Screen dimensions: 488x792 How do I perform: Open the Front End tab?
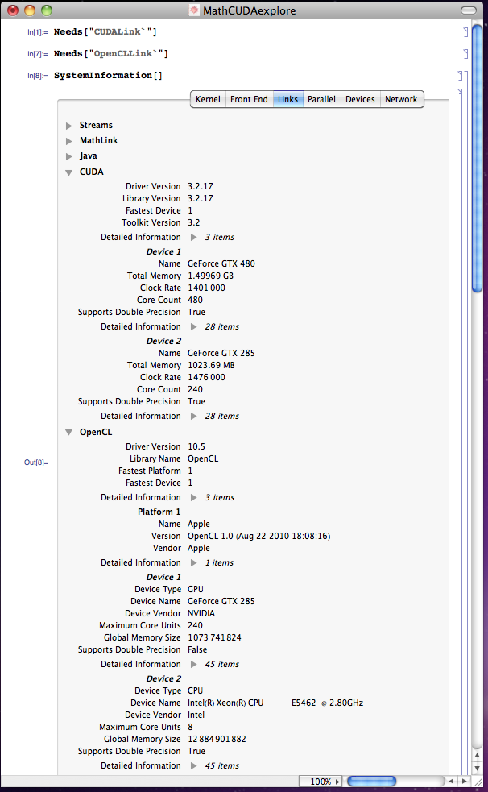(x=249, y=99)
